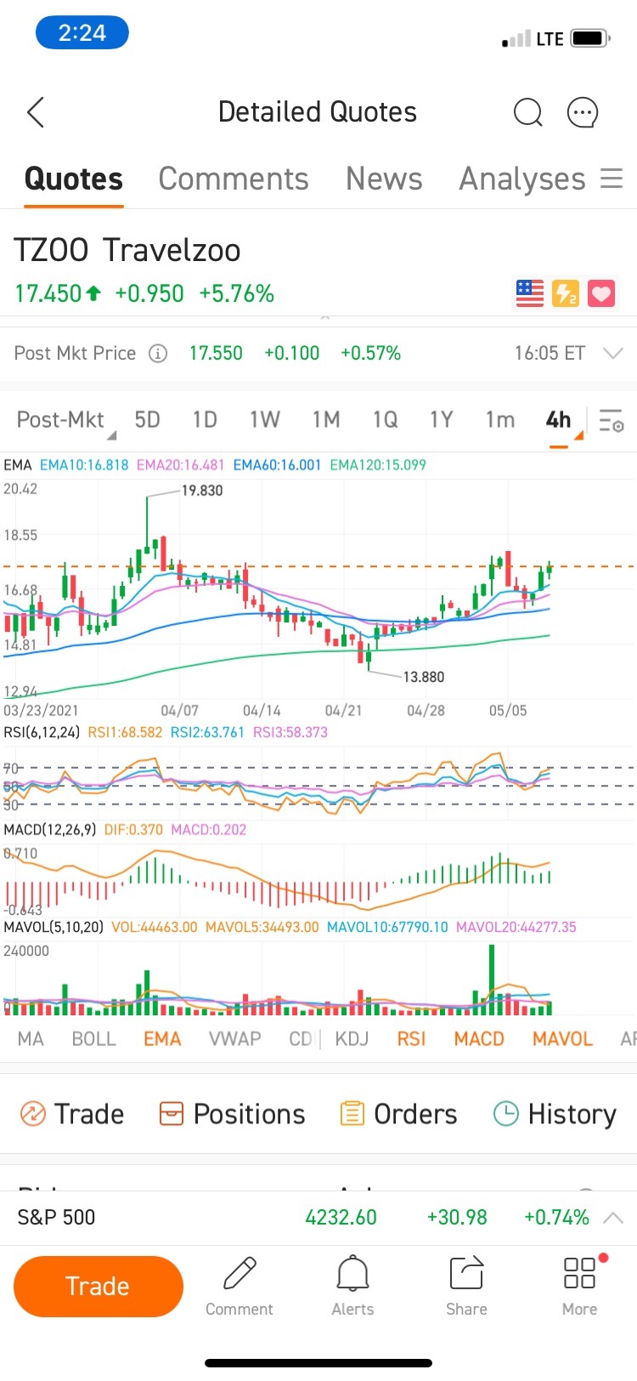
Task: Open the 4h interval dropdown
Action: [x=562, y=420]
